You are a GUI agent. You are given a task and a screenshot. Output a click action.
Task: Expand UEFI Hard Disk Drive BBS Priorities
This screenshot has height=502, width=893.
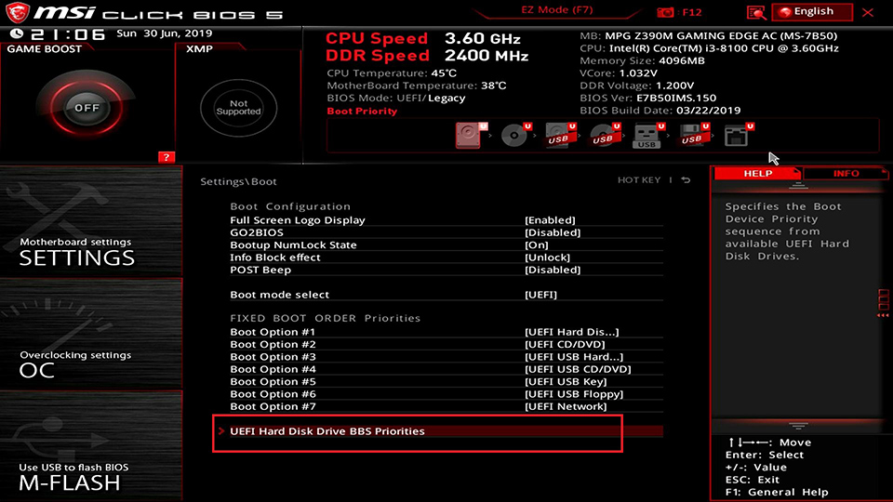click(327, 431)
